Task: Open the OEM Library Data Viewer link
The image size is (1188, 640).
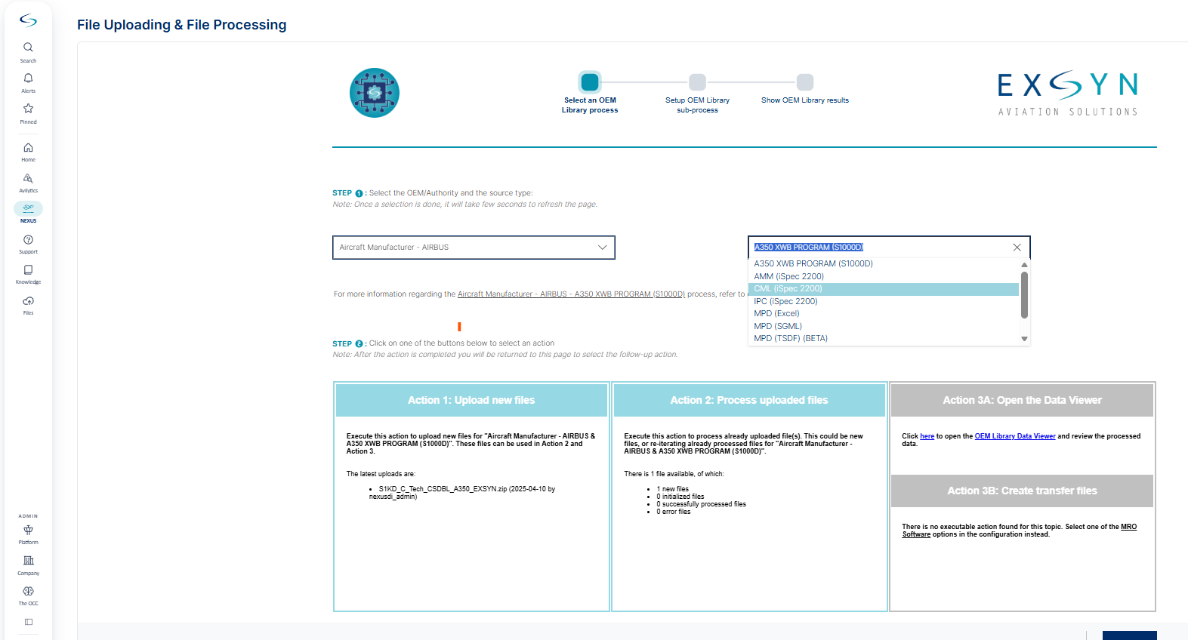Action: (x=1014, y=436)
